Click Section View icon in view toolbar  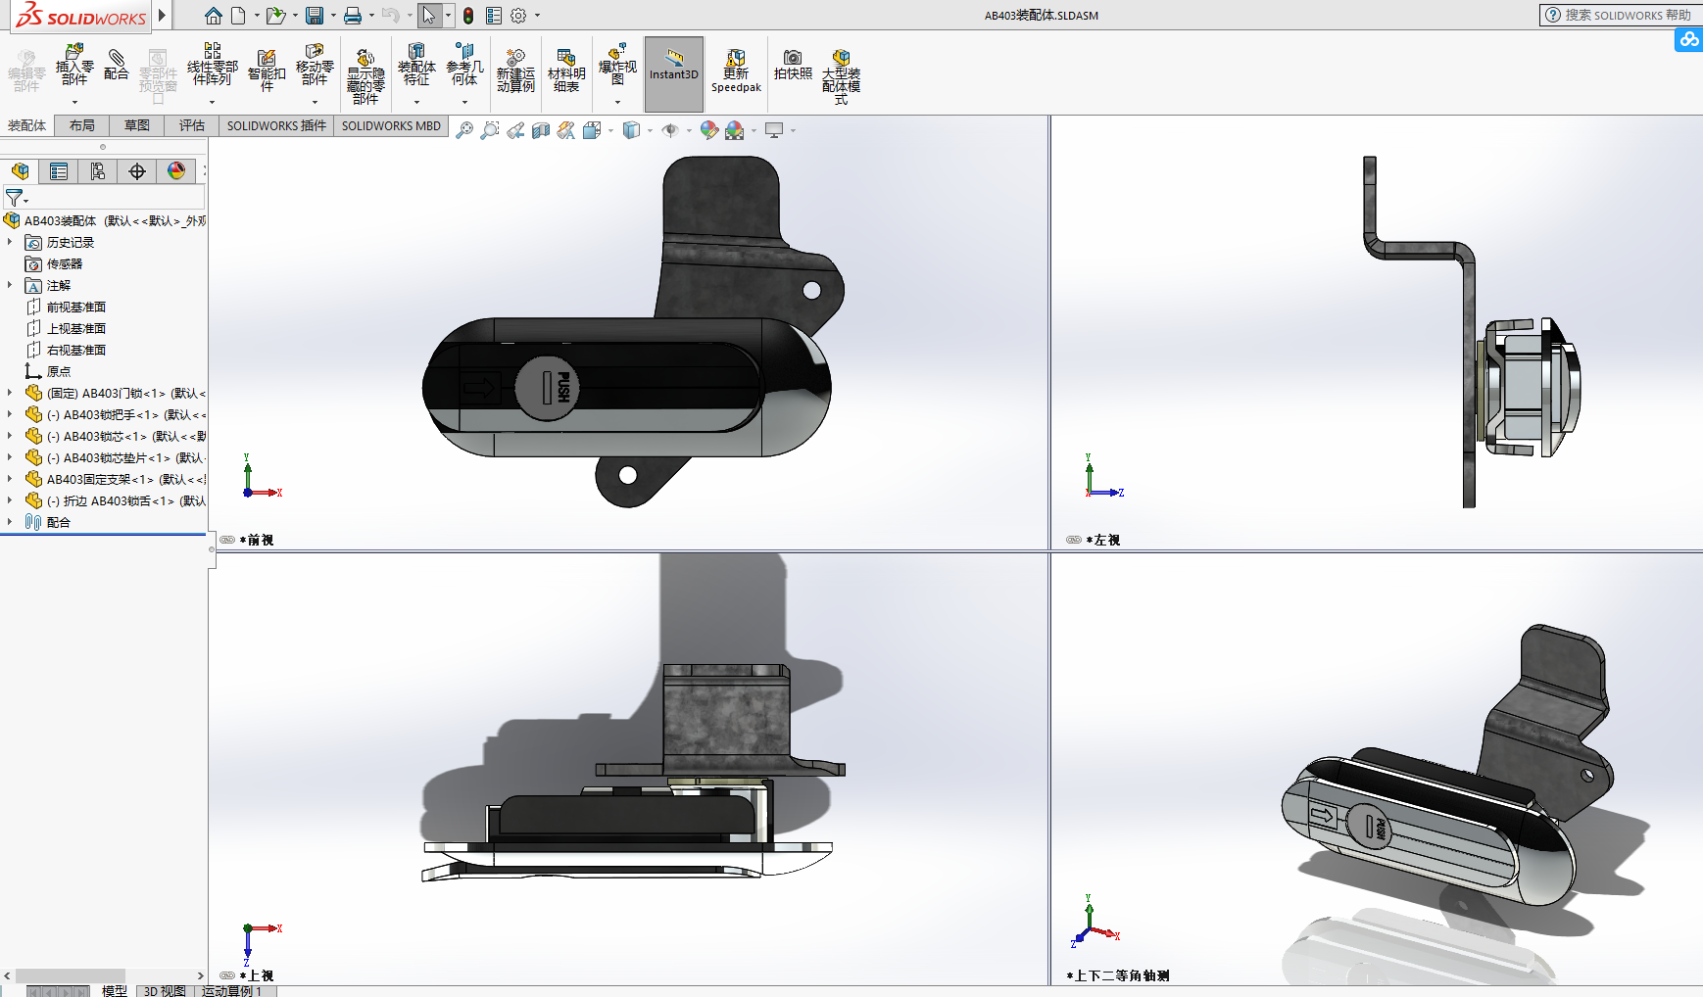coord(541,130)
